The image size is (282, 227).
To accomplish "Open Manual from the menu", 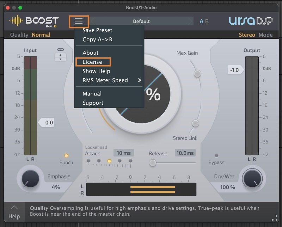I will 92,93.
